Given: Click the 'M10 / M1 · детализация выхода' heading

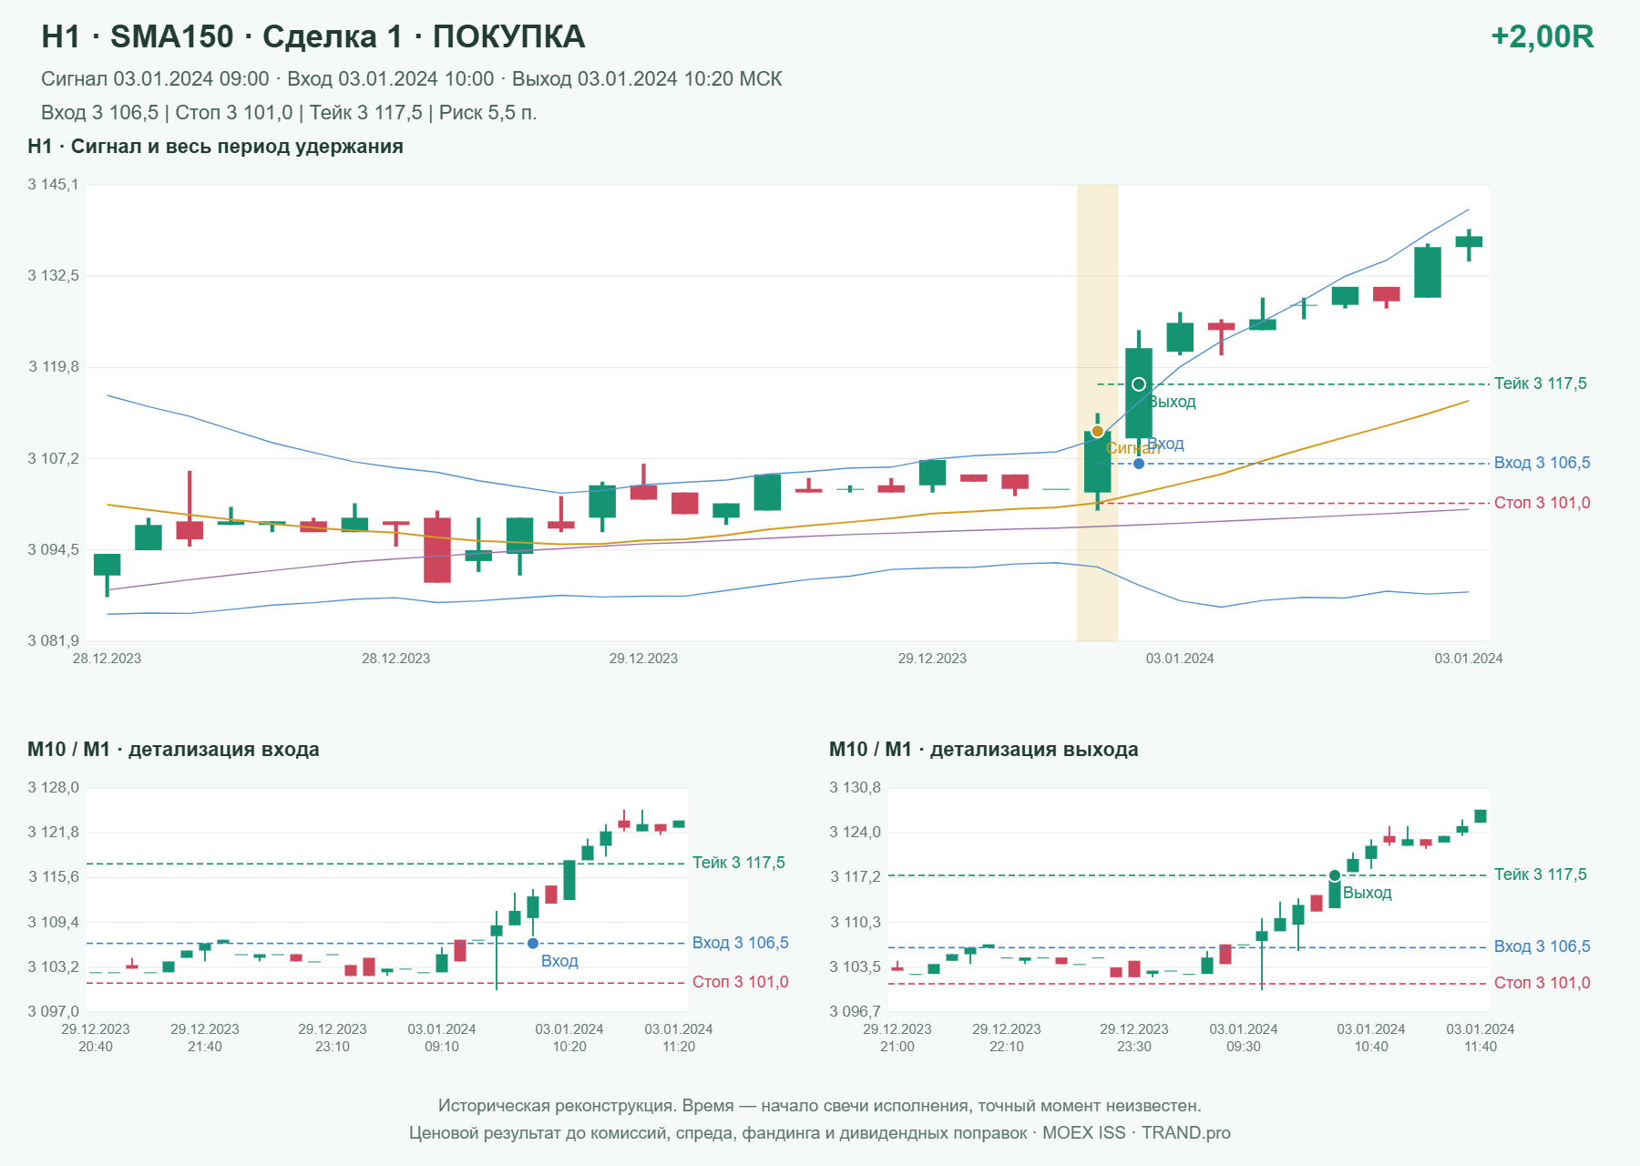Looking at the screenshot, I should (983, 750).
